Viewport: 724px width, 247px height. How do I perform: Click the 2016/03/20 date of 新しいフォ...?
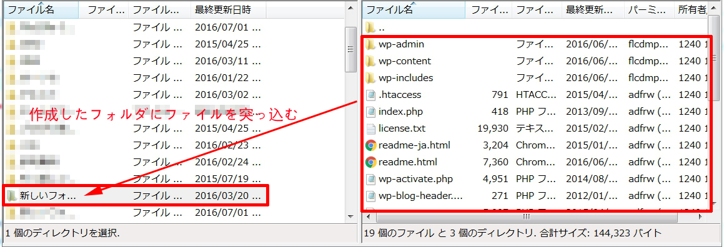pyautogui.click(x=228, y=196)
